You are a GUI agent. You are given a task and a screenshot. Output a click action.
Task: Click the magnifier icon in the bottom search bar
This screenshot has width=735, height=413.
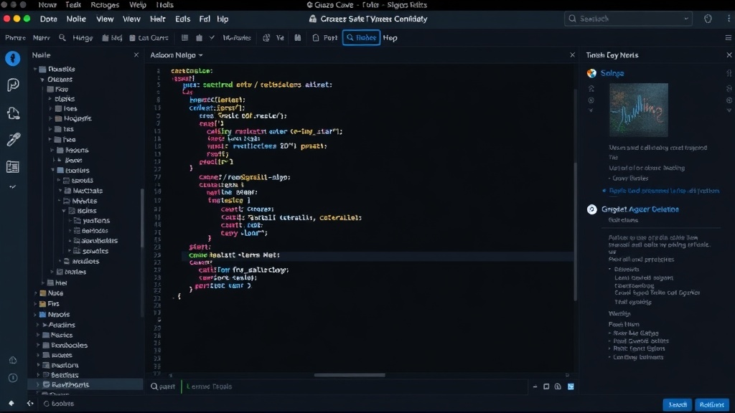pyautogui.click(x=154, y=386)
